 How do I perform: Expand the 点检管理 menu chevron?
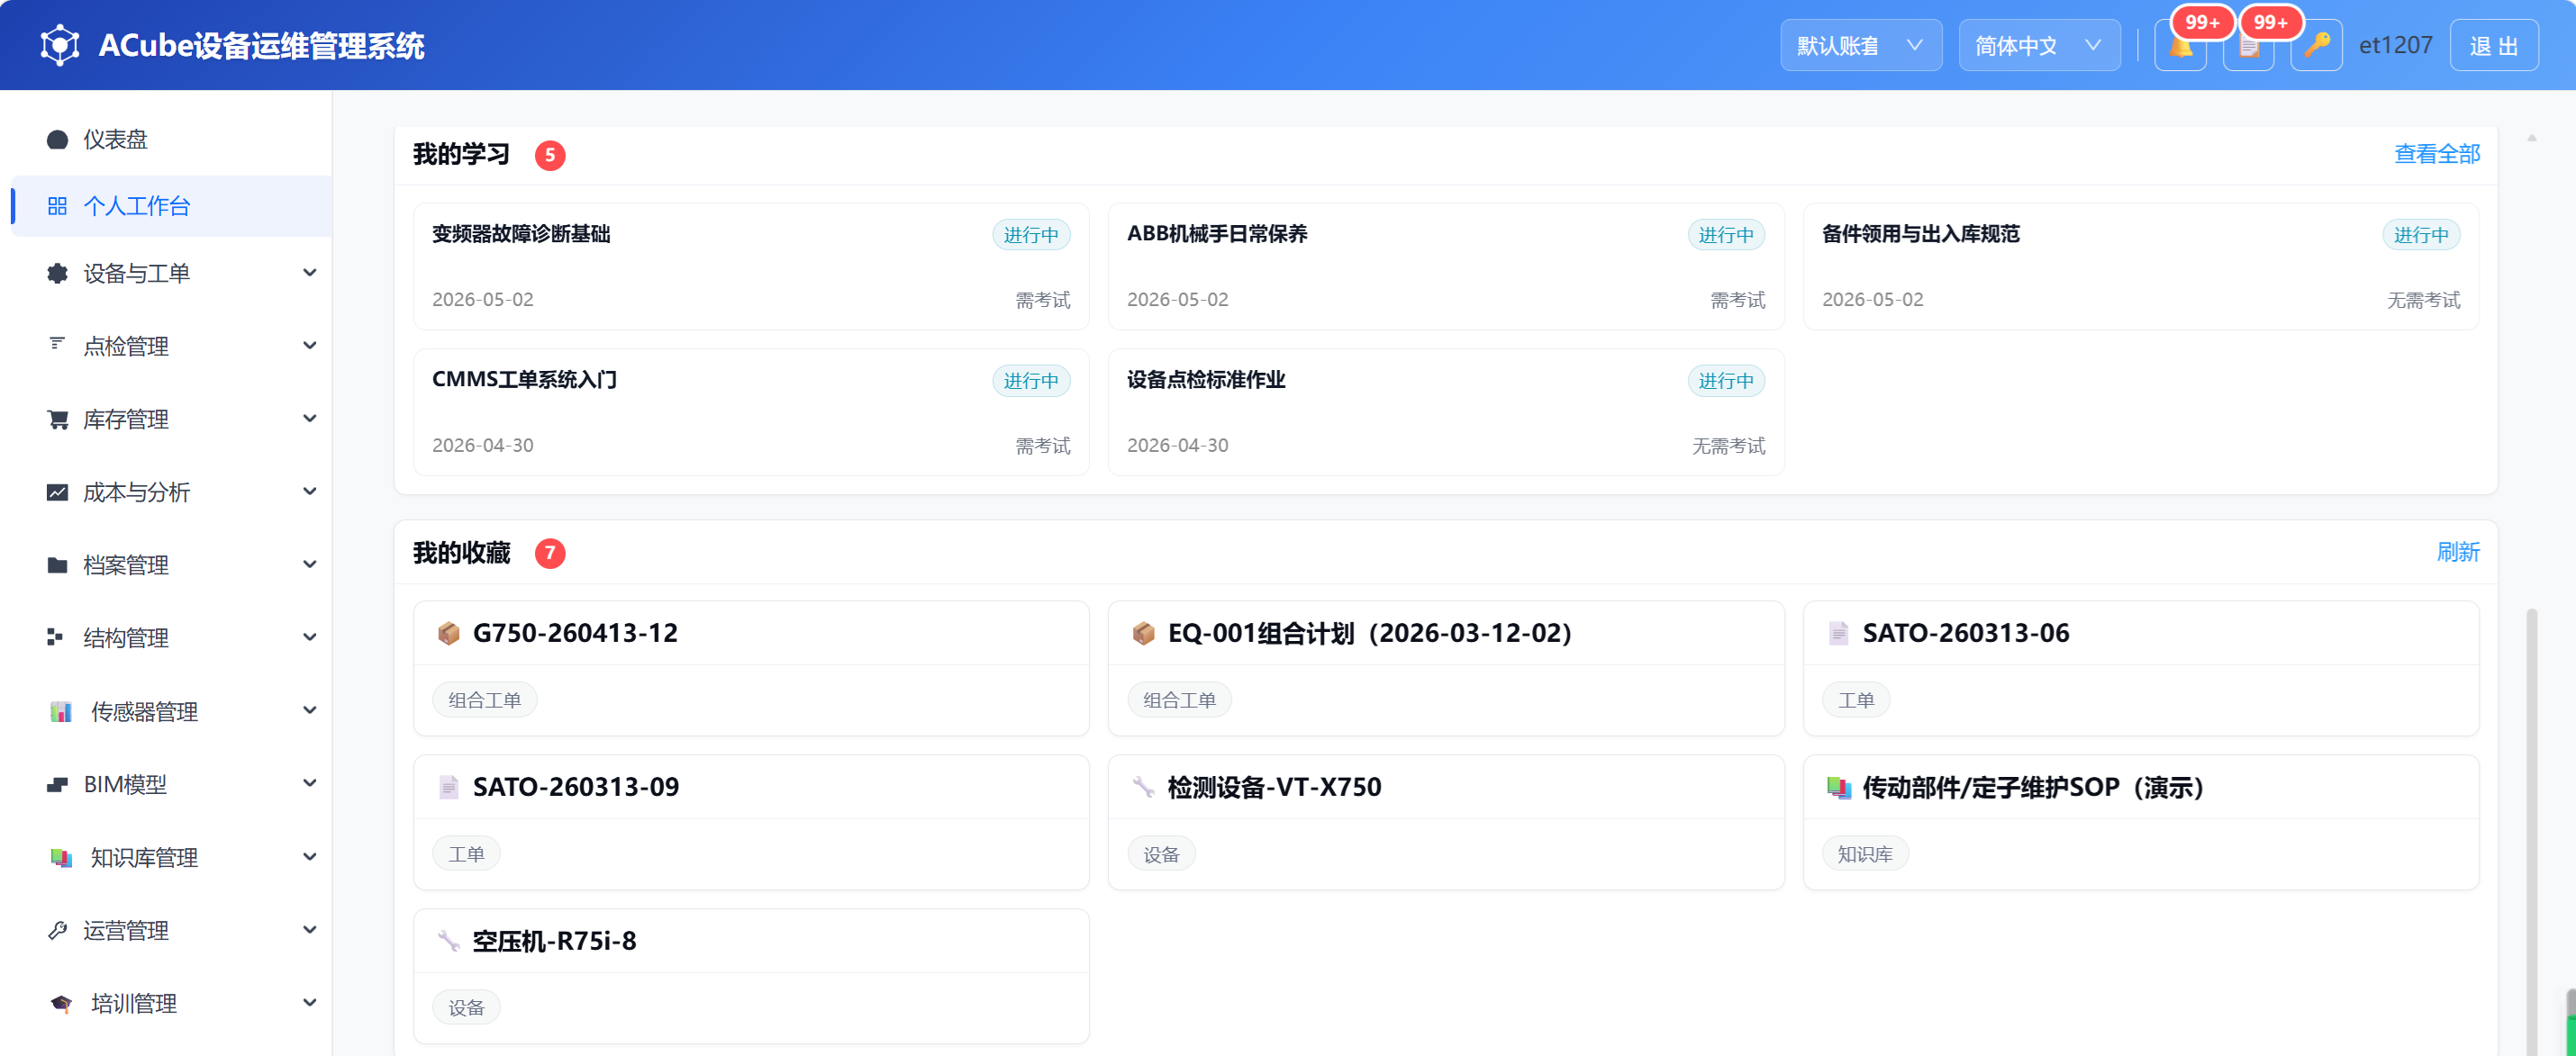[310, 346]
